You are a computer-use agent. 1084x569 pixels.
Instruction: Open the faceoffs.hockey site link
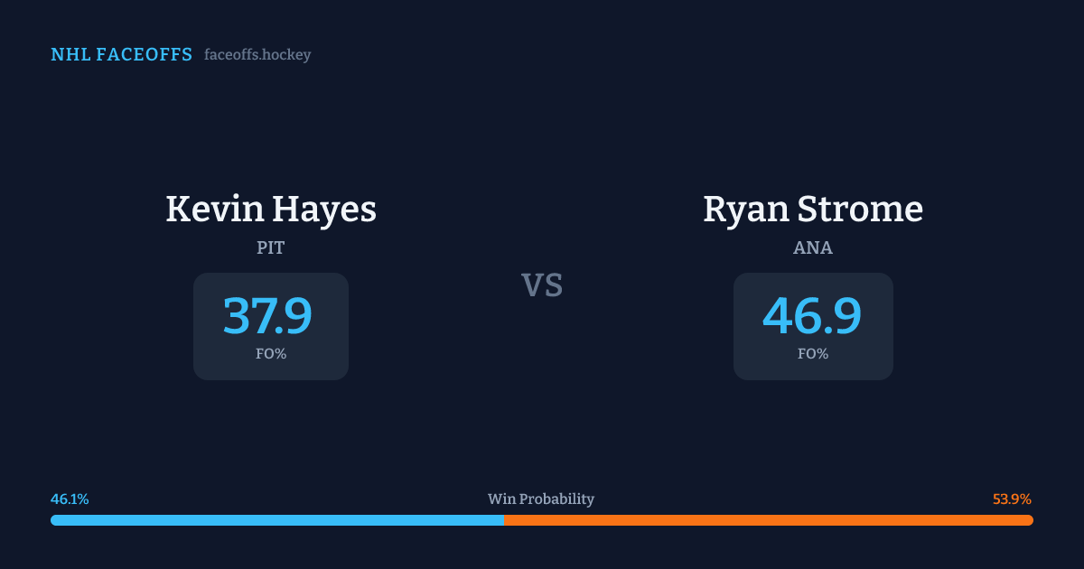click(x=257, y=55)
